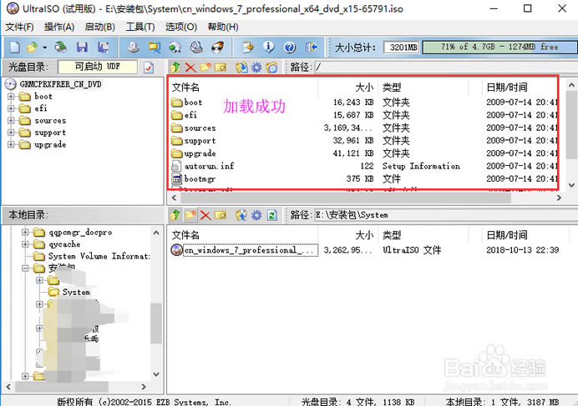Open the 操作(A) menu
This screenshot has width=578, height=406.
[x=59, y=27]
